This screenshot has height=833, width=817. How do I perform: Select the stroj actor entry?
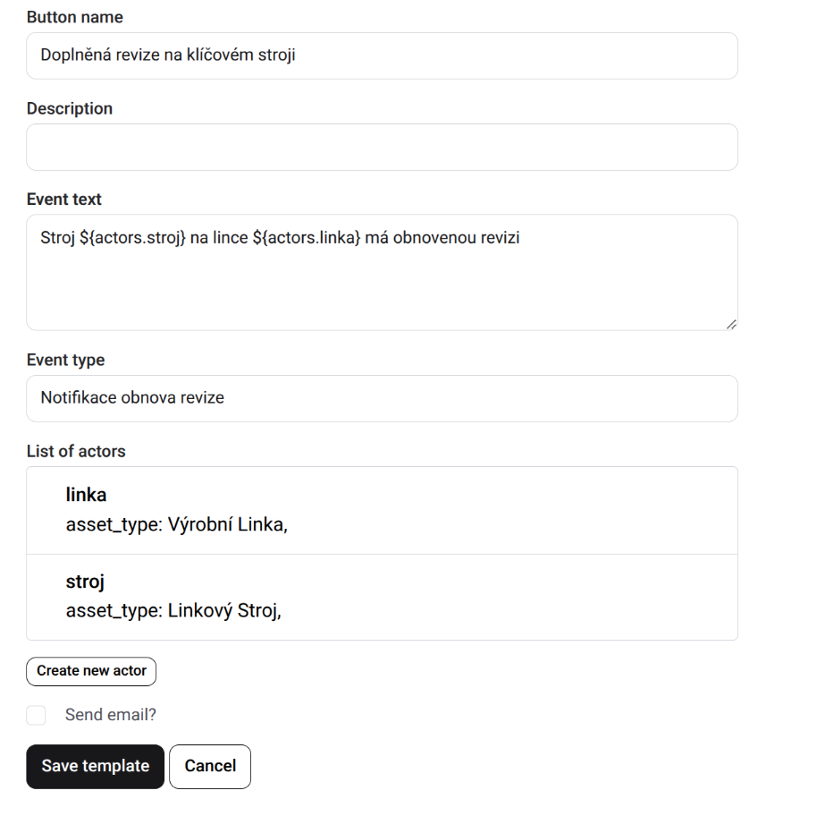(382, 597)
